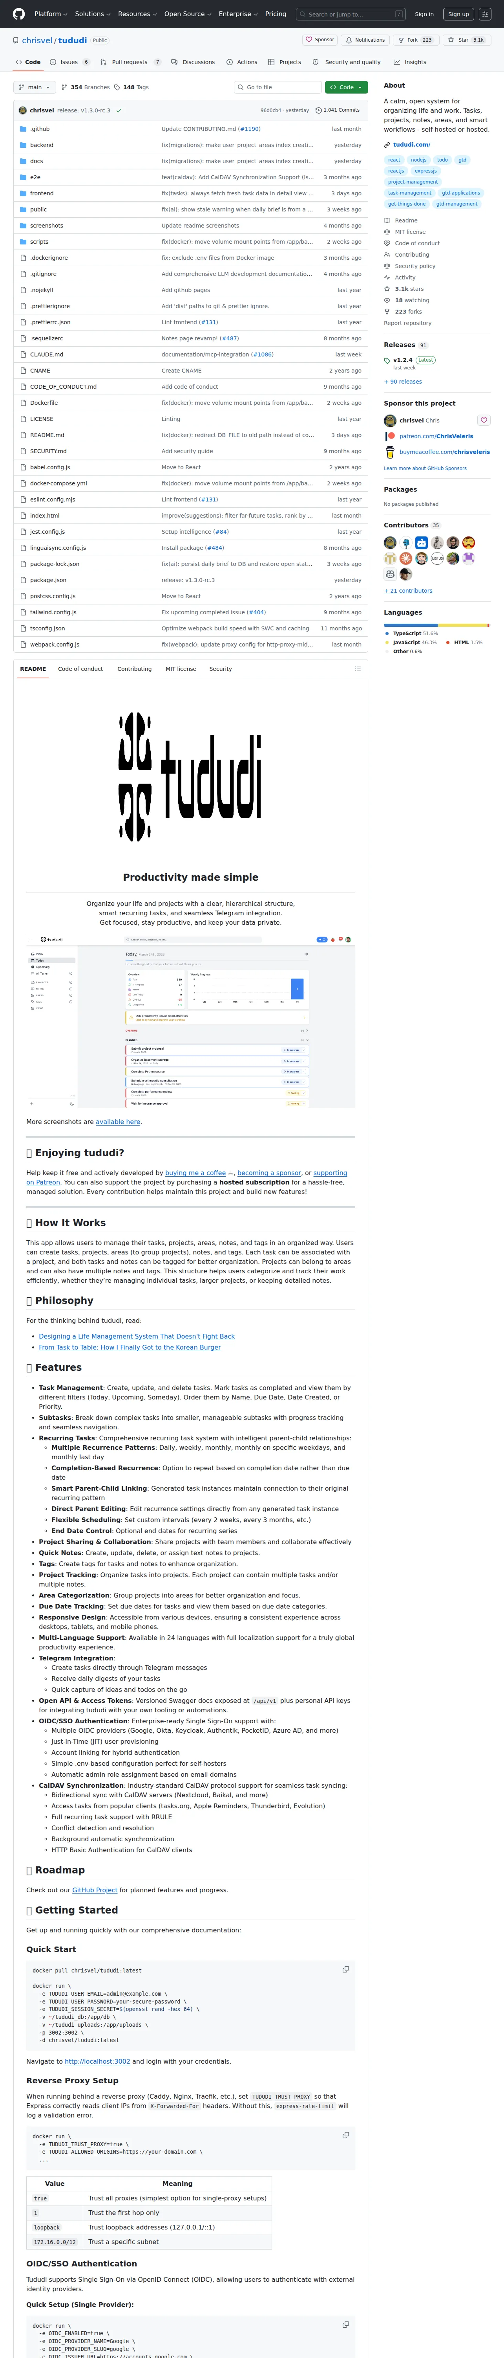
Task: Open the Discussions tab
Action: pyautogui.click(x=193, y=62)
